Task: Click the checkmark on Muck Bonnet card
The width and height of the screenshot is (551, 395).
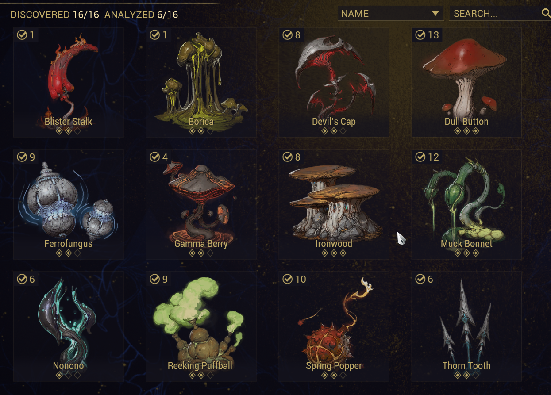Action: coord(420,157)
